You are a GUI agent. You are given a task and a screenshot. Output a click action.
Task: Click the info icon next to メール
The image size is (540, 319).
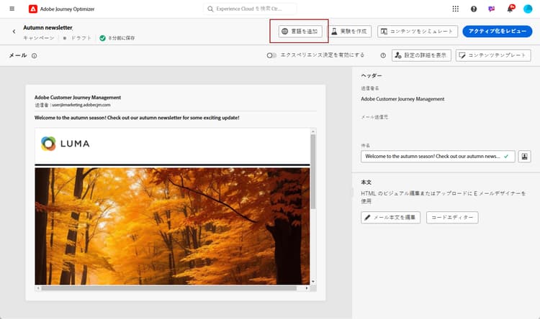[x=34, y=56]
